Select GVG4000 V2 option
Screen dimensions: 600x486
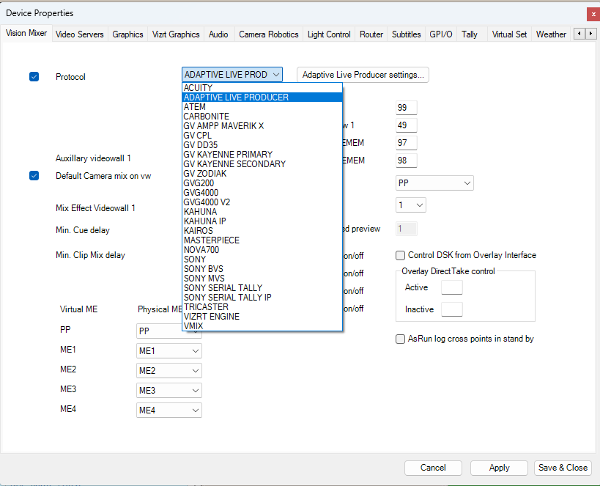(x=262, y=202)
